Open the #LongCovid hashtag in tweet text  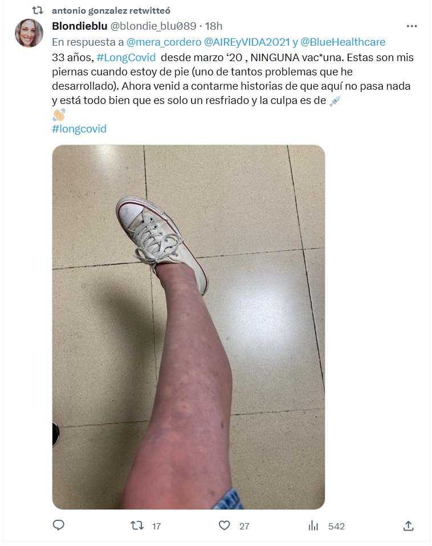coord(126,57)
